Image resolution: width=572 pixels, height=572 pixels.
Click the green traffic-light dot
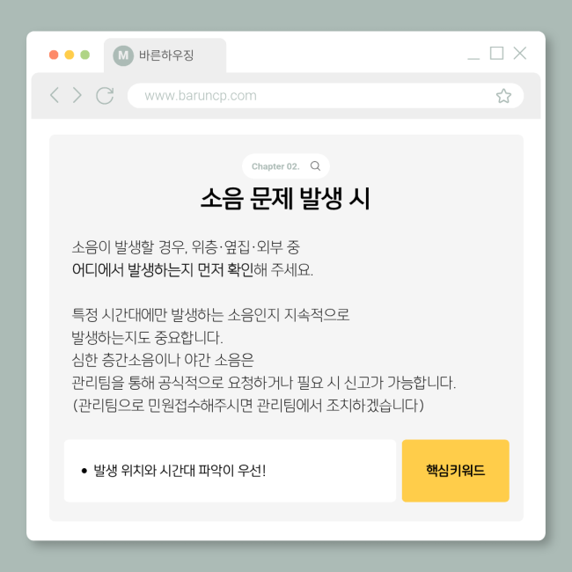point(85,55)
